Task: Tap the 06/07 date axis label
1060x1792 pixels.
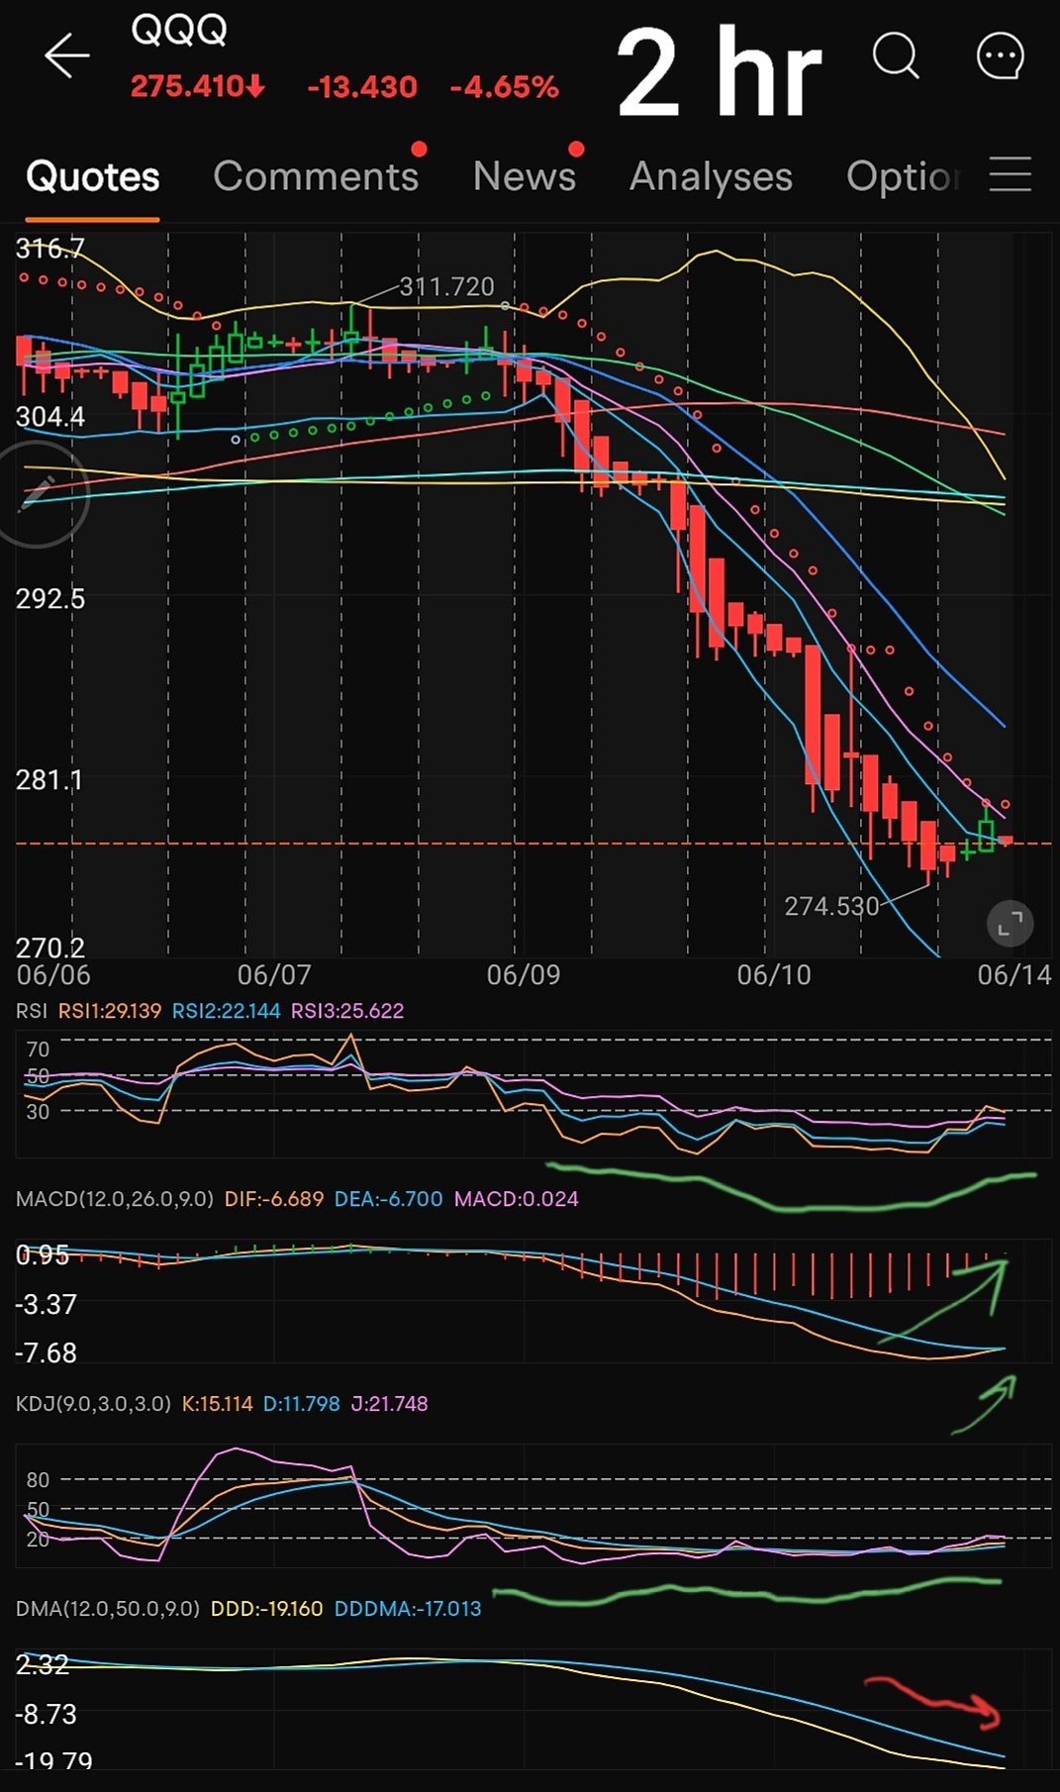Action: (x=274, y=975)
